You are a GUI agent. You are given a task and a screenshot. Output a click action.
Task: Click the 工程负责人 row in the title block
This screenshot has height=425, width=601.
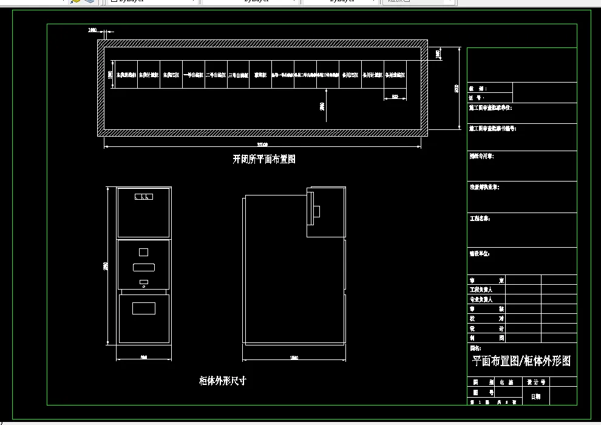tap(486, 290)
